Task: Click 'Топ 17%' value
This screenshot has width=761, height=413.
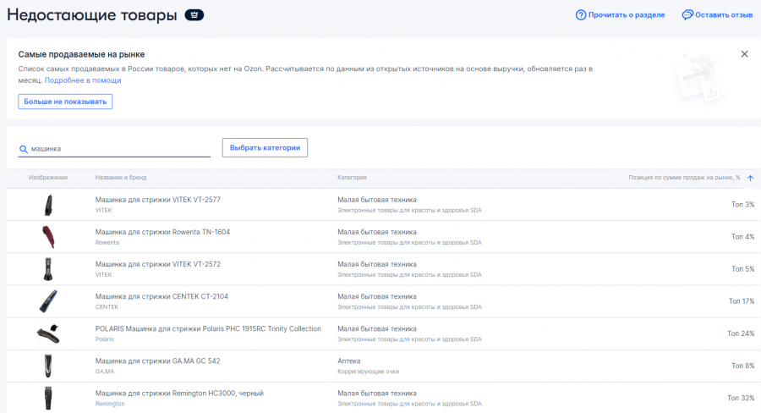Action: pos(741,301)
